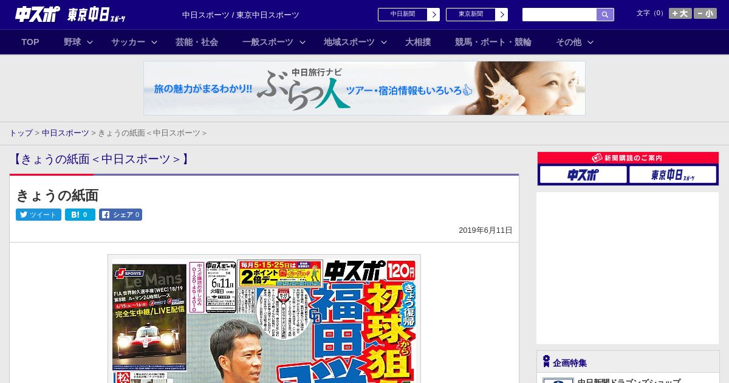Expand the 地域スポーツ dropdown chevron
729x383 pixels.
pos(384,42)
